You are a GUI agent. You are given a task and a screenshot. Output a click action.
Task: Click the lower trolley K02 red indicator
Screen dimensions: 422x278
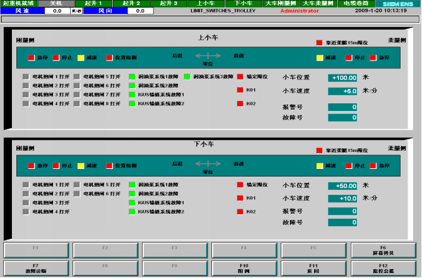coord(240,212)
